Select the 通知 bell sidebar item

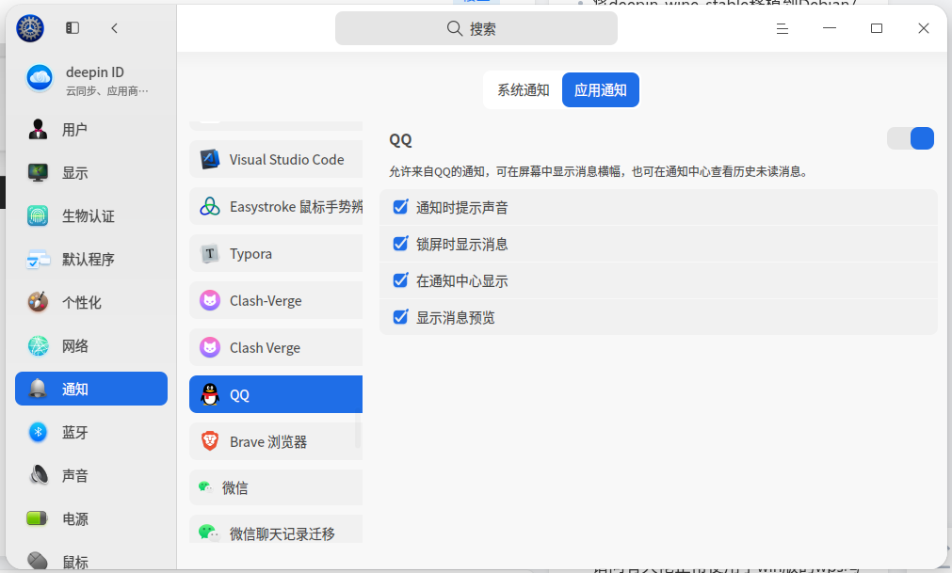91,389
